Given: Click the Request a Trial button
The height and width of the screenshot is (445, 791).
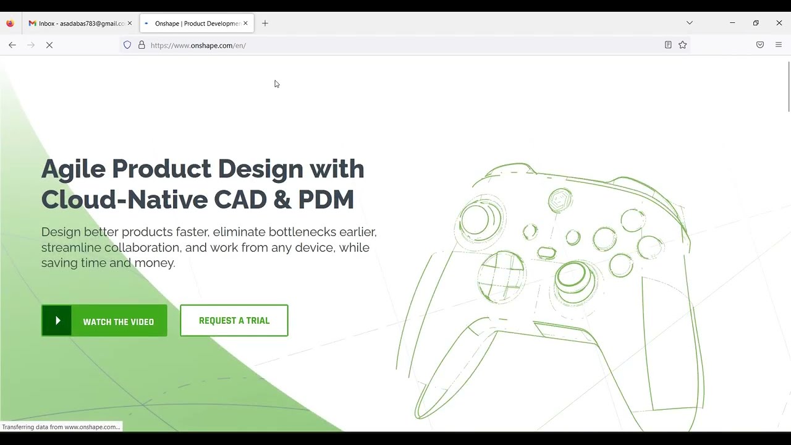Looking at the screenshot, I should click(234, 321).
